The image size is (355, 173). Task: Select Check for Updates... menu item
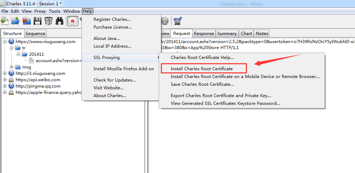pyautogui.click(x=114, y=80)
